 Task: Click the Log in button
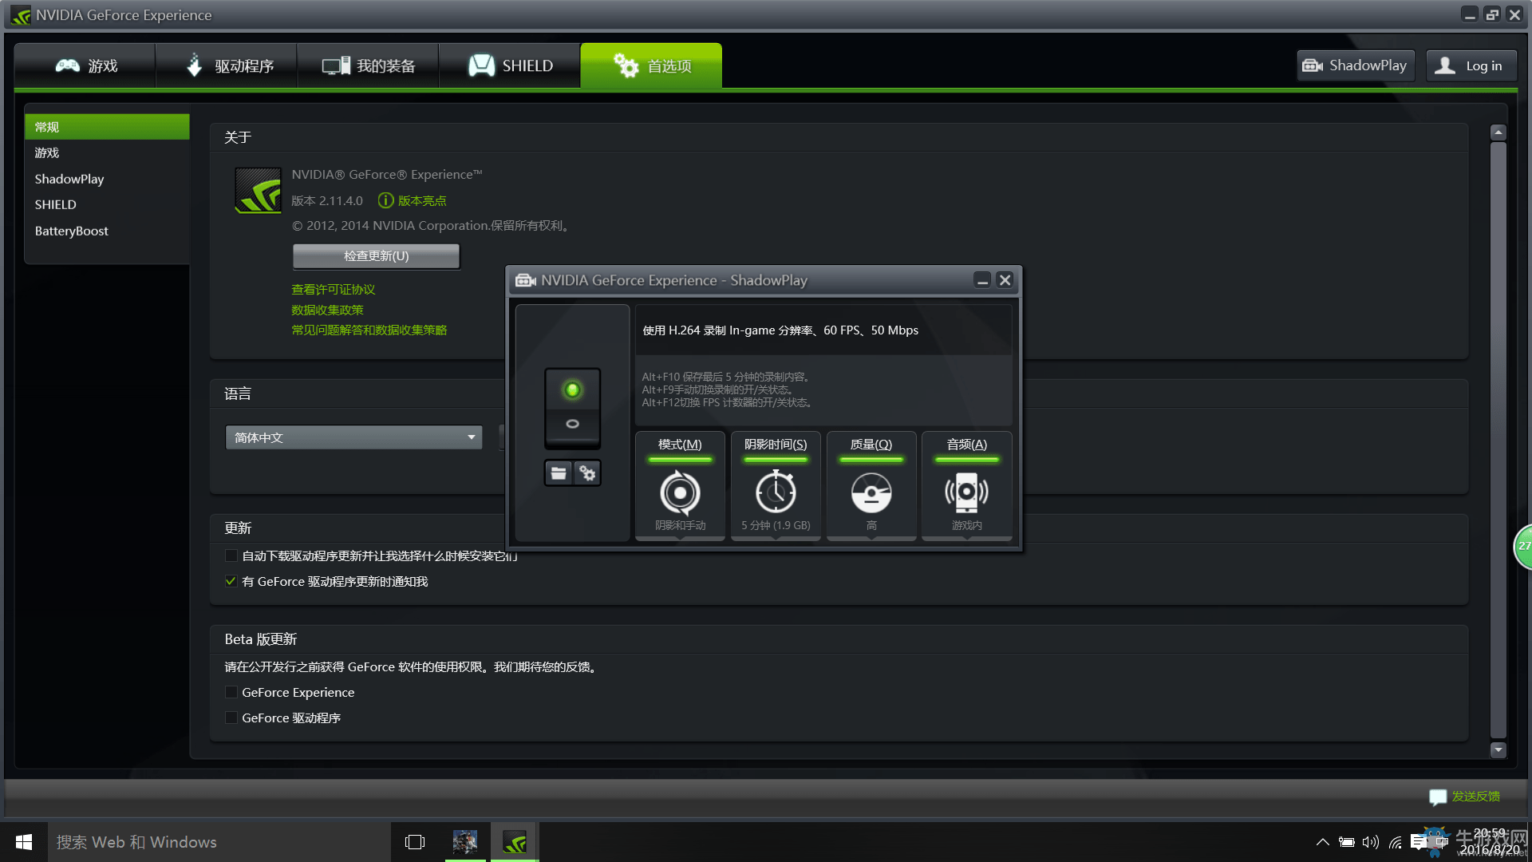tap(1471, 65)
